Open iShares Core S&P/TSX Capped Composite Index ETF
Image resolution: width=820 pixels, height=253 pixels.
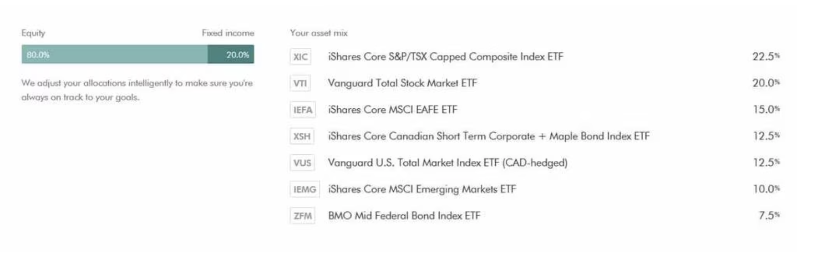(445, 57)
